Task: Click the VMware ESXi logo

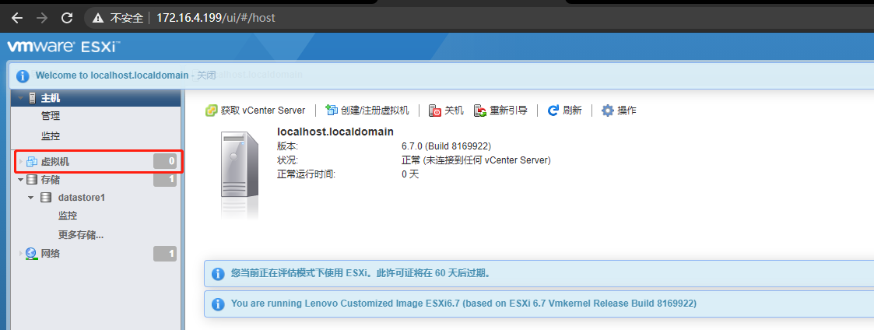Action: click(64, 47)
